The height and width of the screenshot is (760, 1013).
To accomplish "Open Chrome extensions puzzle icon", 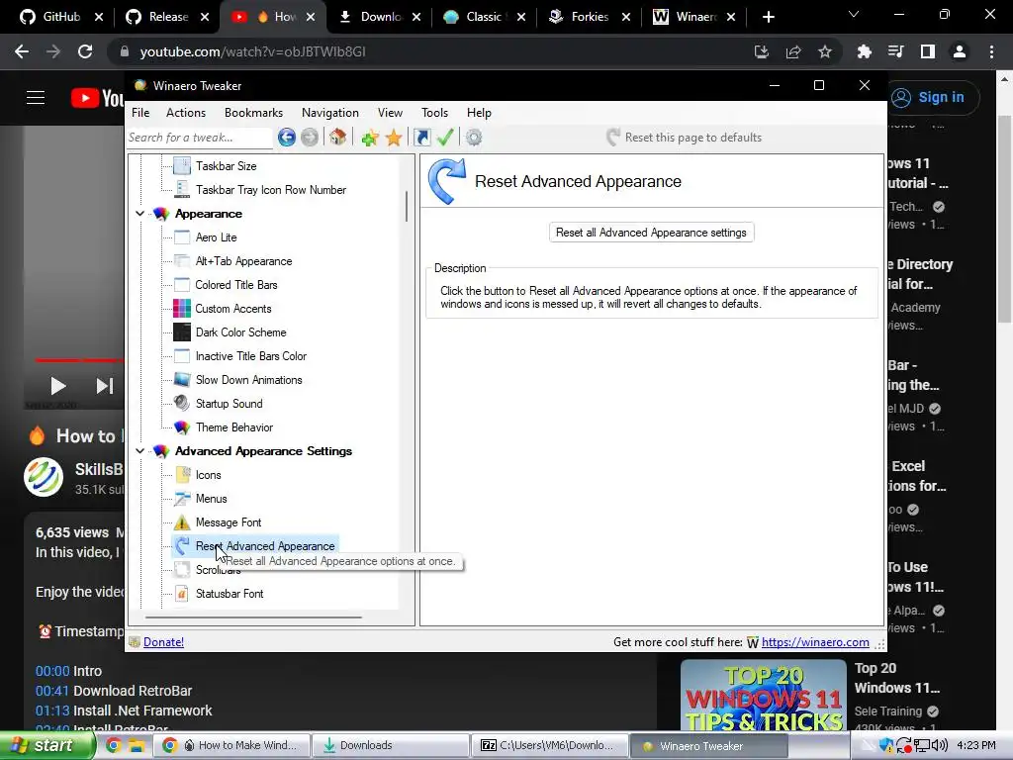I will coord(864,51).
